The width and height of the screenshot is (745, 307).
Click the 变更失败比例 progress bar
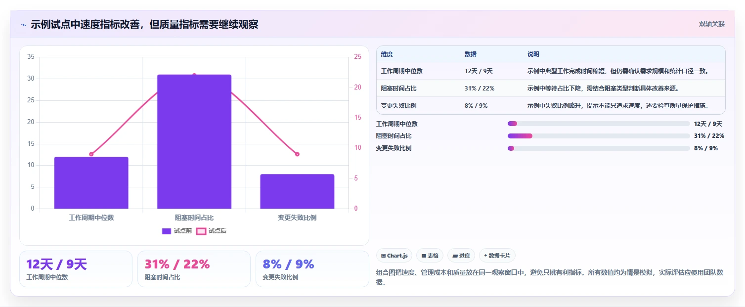(x=599, y=148)
